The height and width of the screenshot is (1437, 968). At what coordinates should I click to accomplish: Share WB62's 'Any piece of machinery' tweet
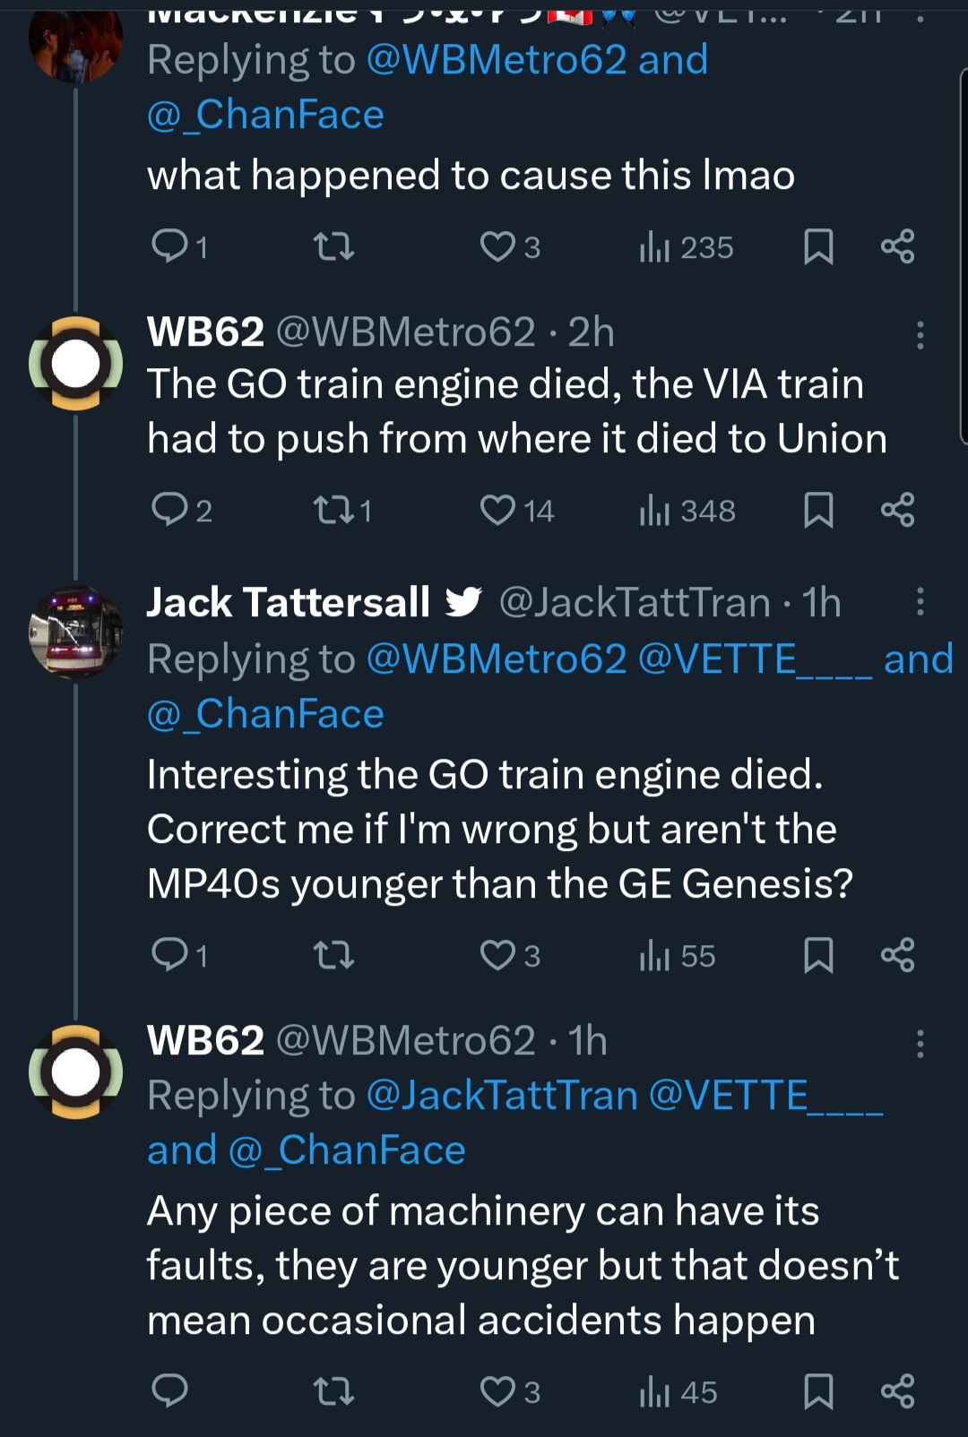[897, 1391]
